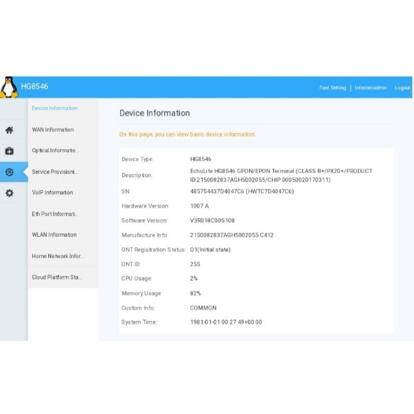Image resolution: width=414 pixels, height=414 pixels.
Task: Click the telecomadmin user label
Action: [x=371, y=87]
